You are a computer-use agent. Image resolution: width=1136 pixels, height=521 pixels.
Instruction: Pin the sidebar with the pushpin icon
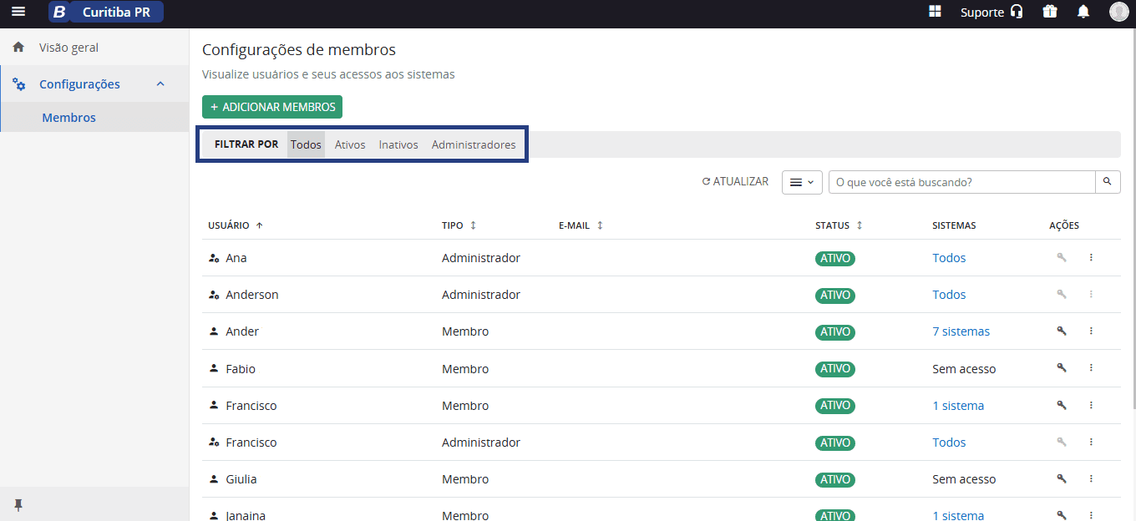click(x=18, y=504)
